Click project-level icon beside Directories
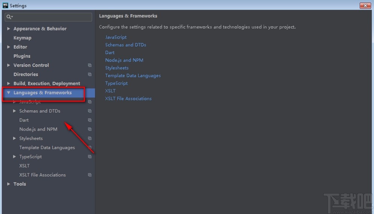This screenshot has width=374, height=214. (89, 74)
